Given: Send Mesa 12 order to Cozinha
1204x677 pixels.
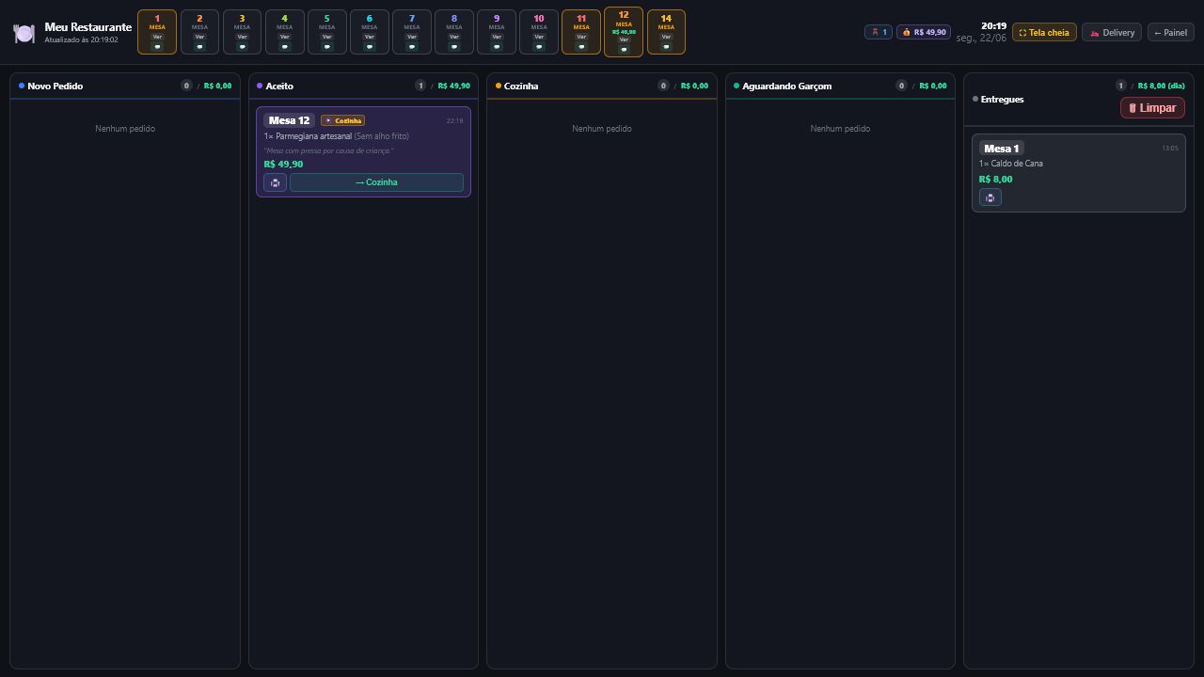Looking at the screenshot, I should coord(376,182).
